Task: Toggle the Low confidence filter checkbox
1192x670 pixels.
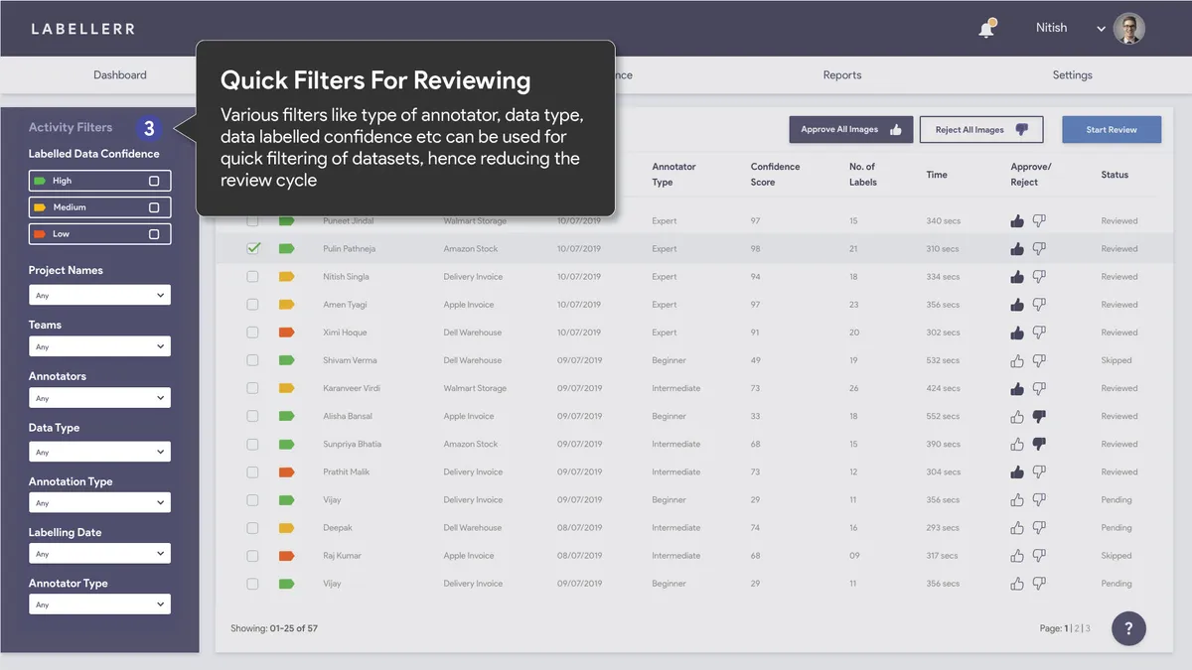Action: [154, 234]
